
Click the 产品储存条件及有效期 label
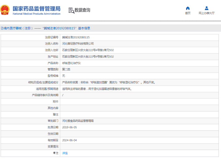[x=45, y=95]
